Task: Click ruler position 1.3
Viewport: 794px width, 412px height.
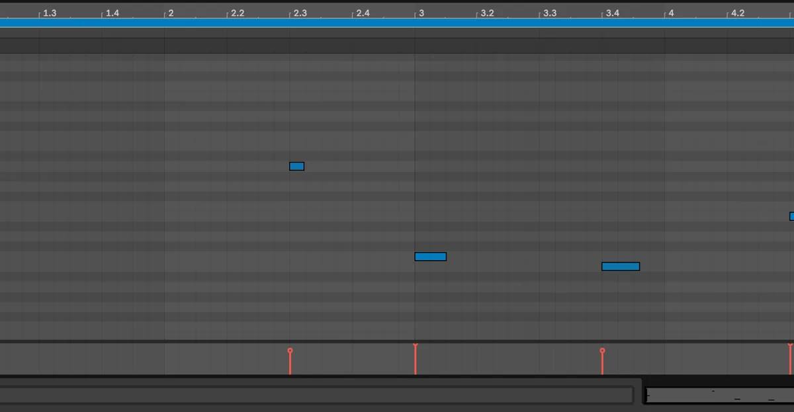Action: 50,13
